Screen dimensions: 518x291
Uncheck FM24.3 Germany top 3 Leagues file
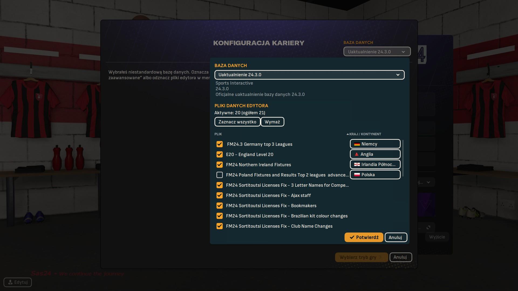219,144
